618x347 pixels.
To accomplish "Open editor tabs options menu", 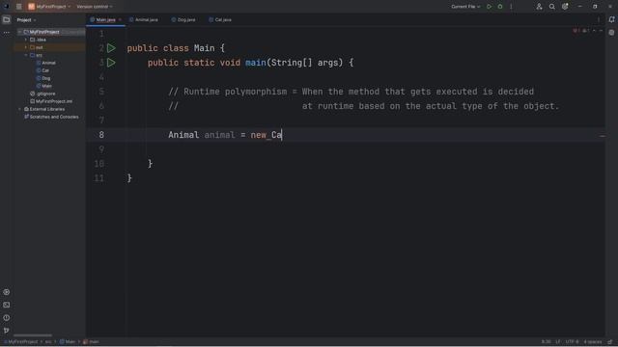I will tap(599, 19).
